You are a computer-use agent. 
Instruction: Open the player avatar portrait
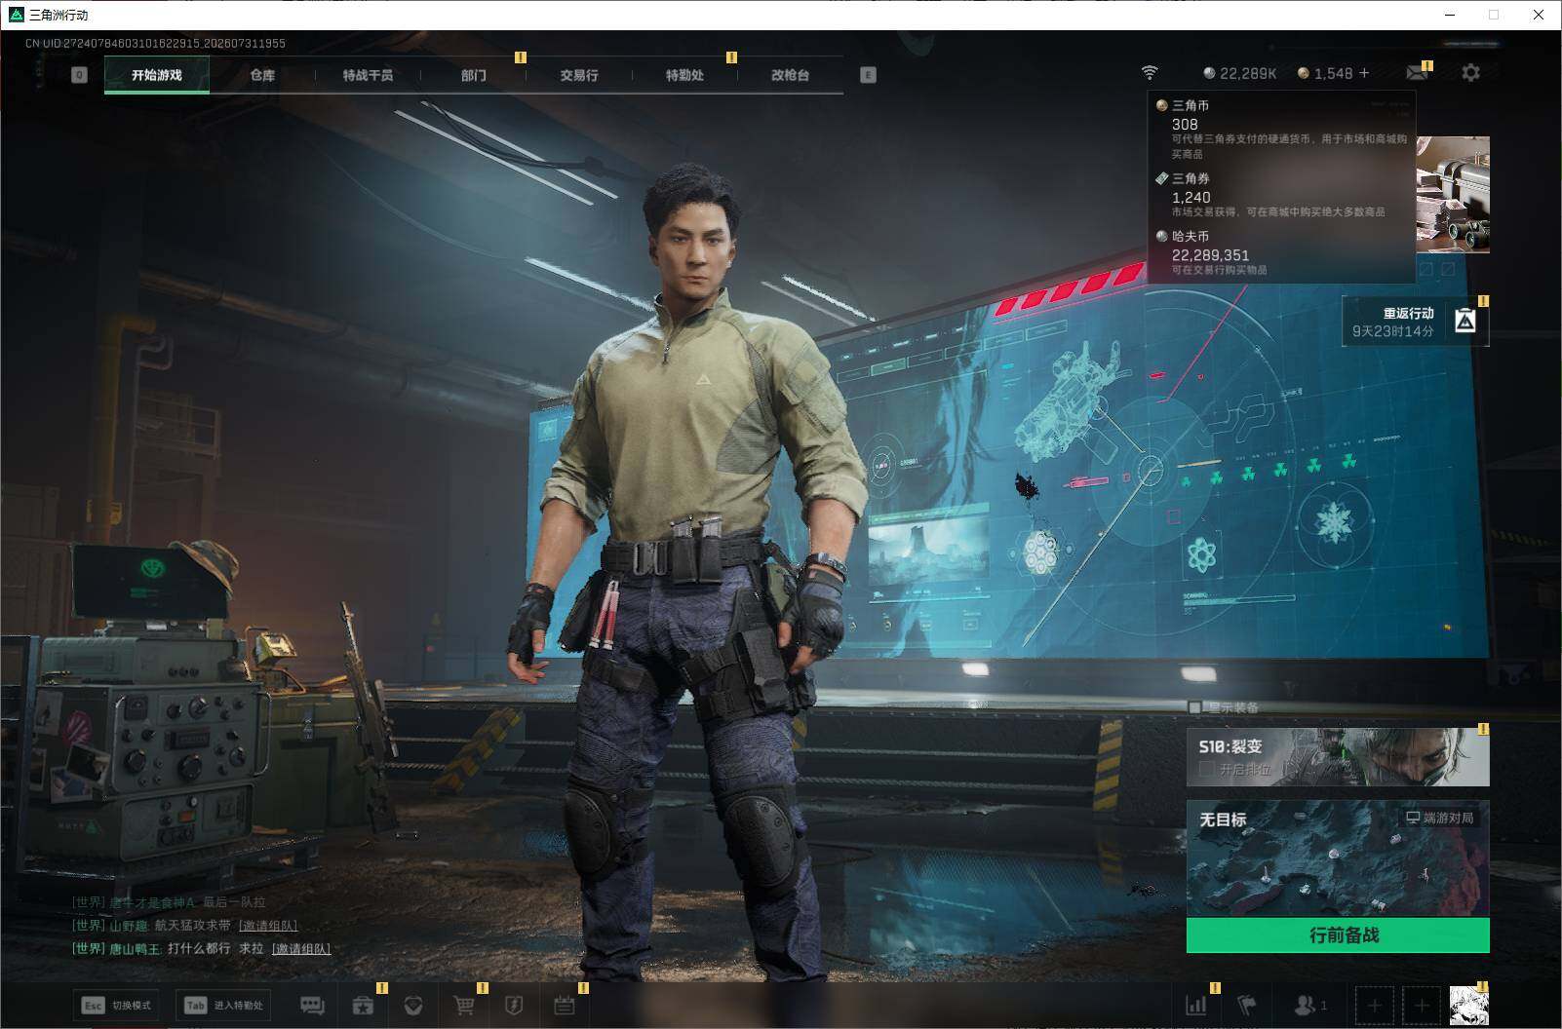(x=1469, y=1006)
